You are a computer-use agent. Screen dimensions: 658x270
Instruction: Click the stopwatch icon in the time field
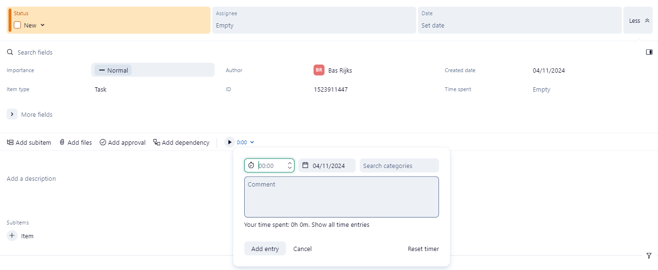(x=251, y=165)
